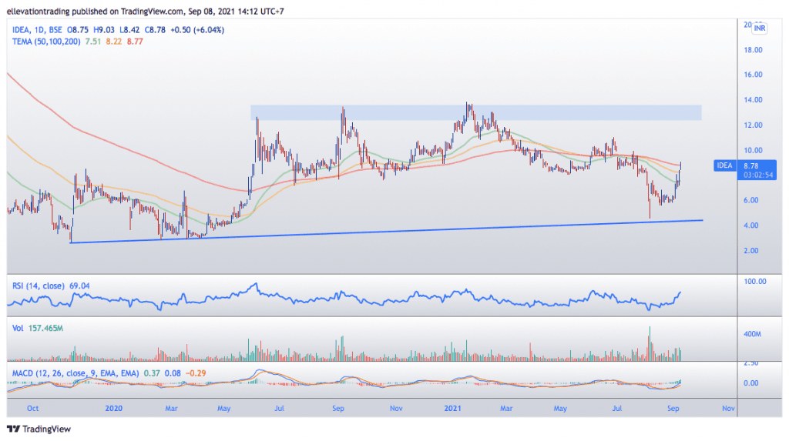The height and width of the screenshot is (441, 789).
Task: Click the Nov label at the far right of the time axis
Action: click(728, 408)
